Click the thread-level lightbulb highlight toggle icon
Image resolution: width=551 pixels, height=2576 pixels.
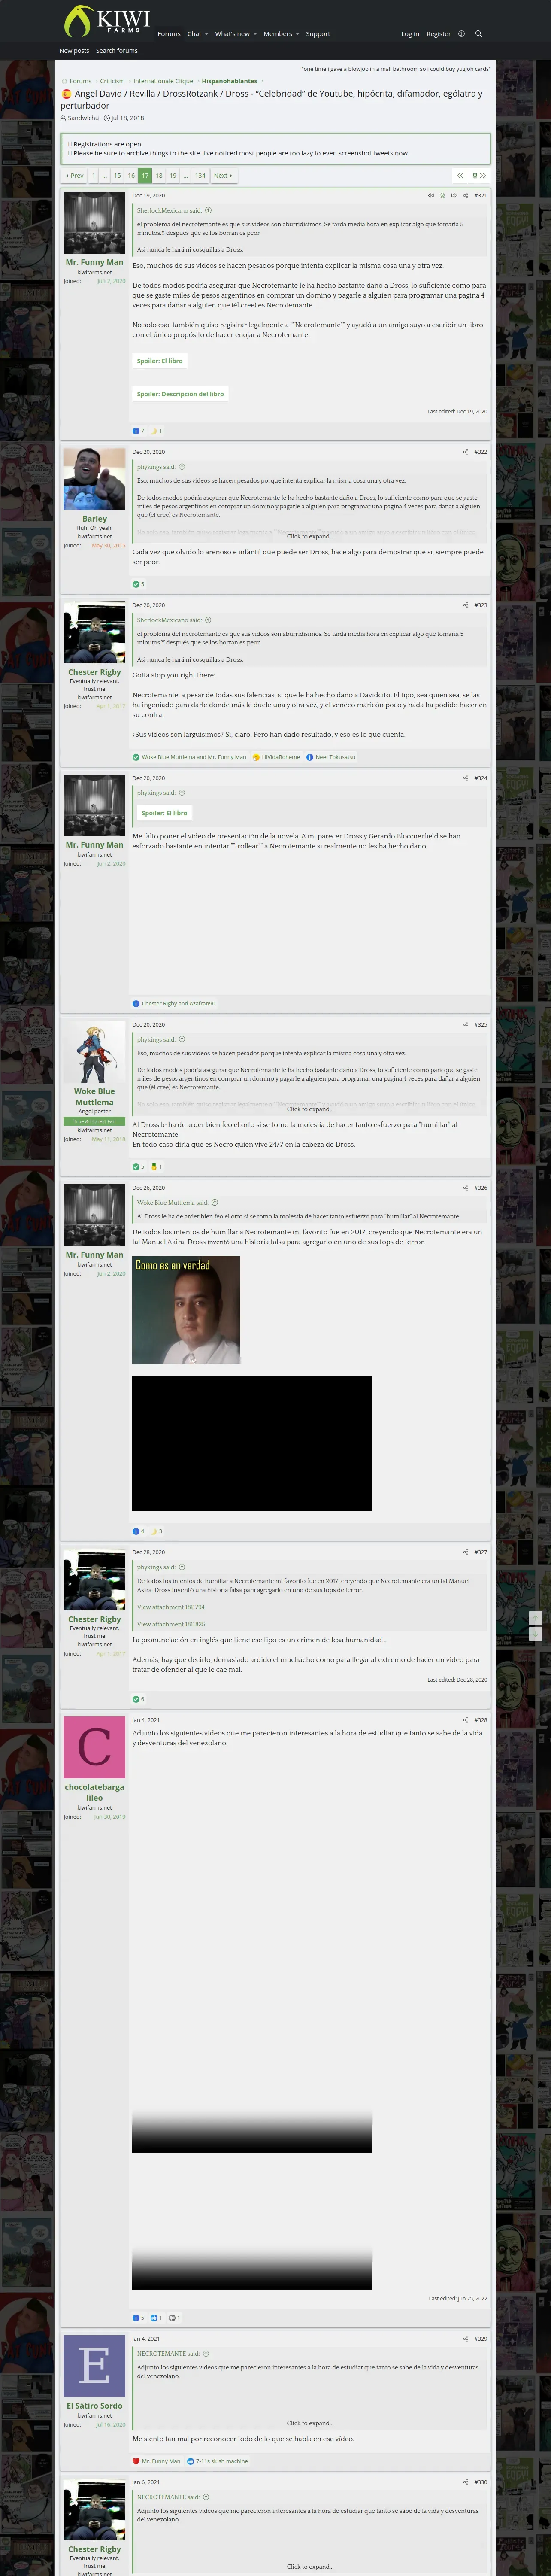[x=476, y=175]
